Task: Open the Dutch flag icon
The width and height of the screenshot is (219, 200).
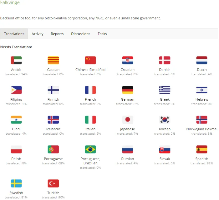Action: 202,60
